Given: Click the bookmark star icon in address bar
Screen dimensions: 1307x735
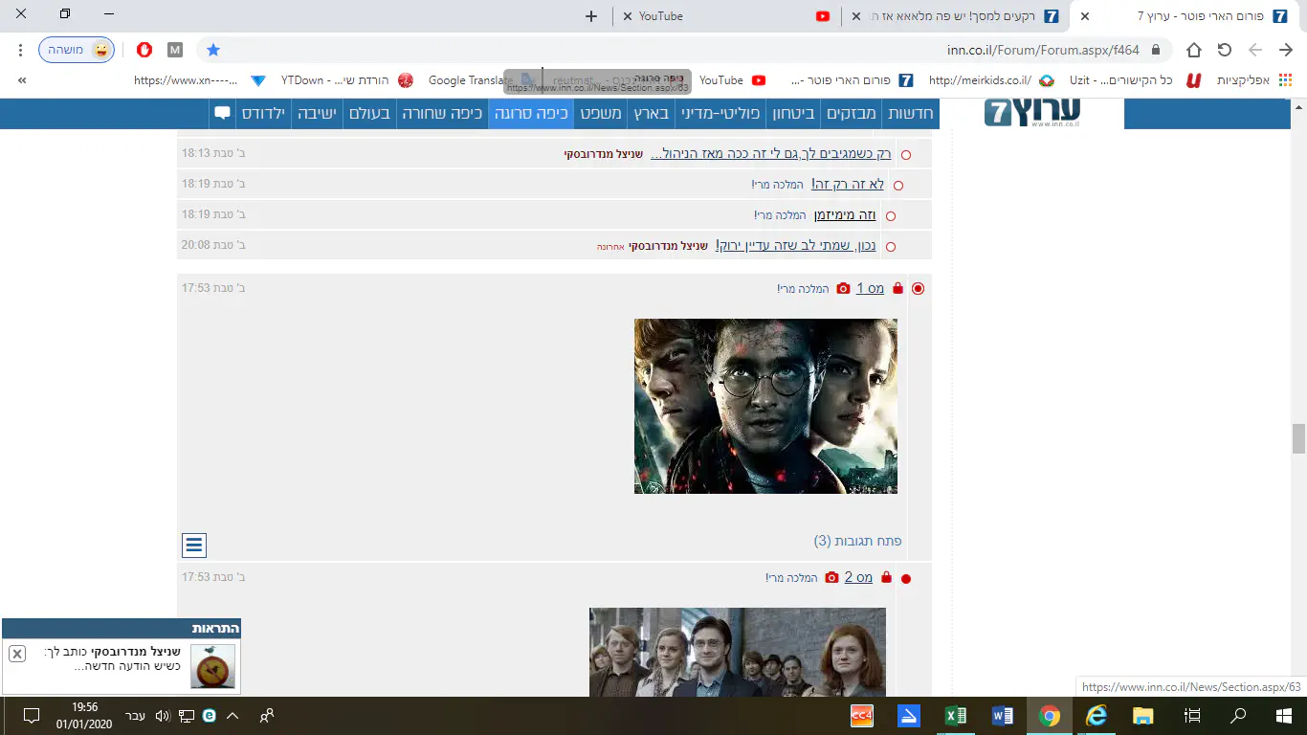Looking at the screenshot, I should [213, 50].
